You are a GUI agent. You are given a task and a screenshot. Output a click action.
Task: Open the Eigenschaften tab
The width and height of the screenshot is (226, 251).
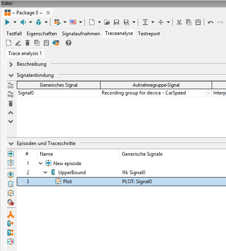coord(42,33)
